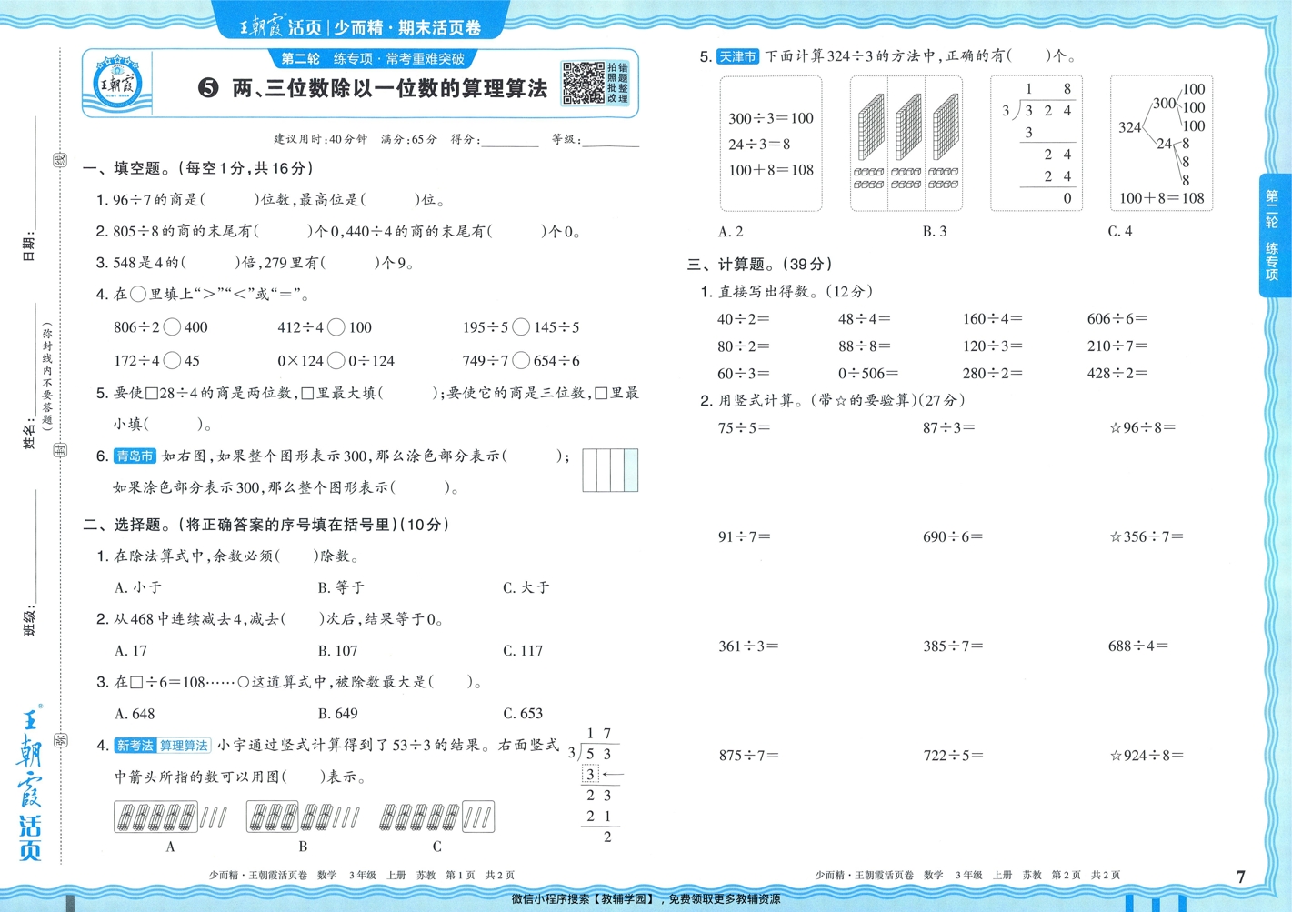The width and height of the screenshot is (1292, 912).
Task: Select answer circle between 412÷4 and 100
Action: pos(336,327)
